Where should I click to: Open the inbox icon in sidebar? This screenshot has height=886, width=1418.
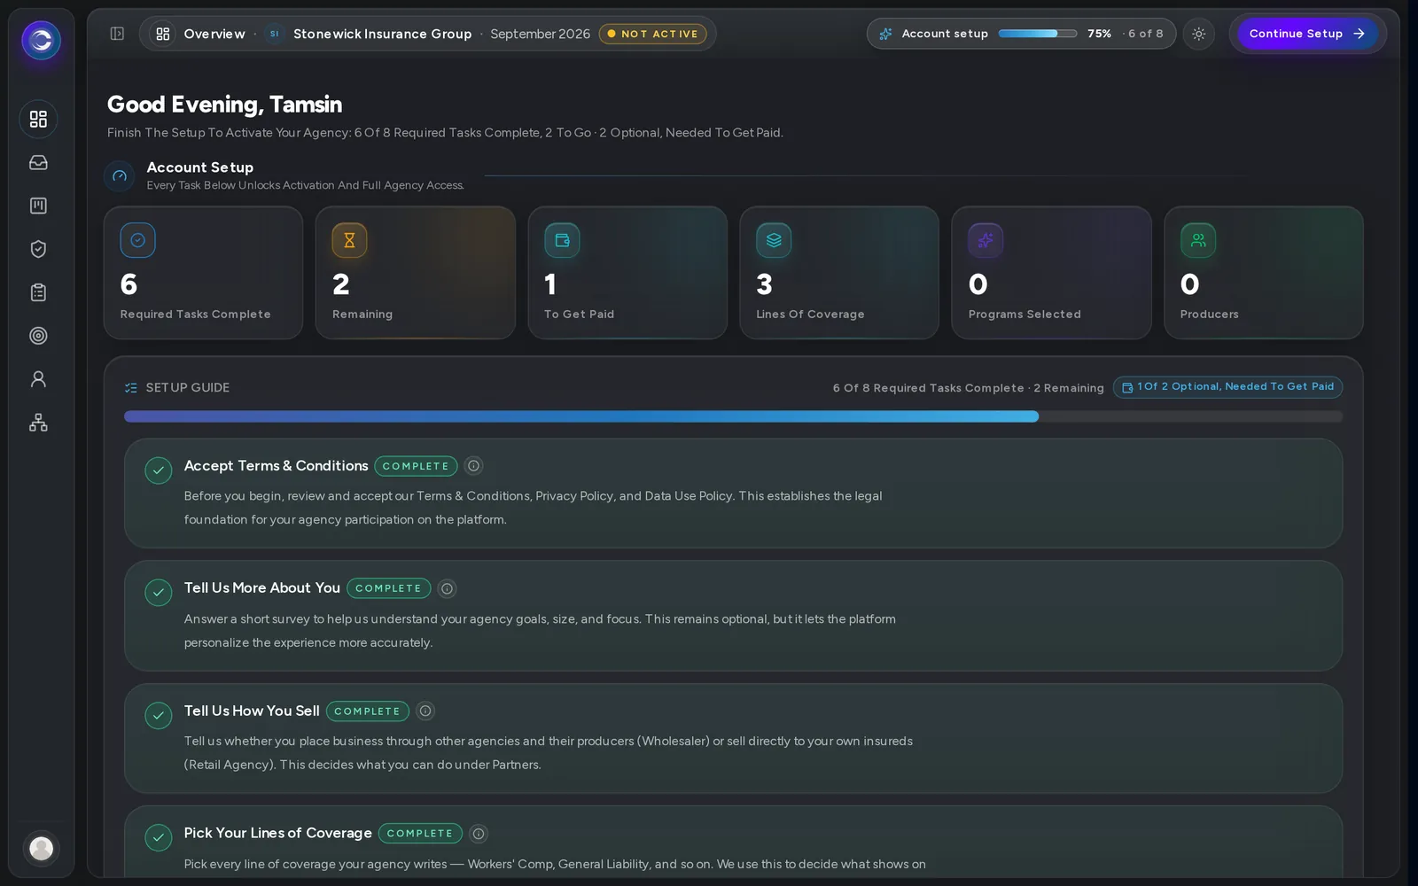(x=38, y=162)
